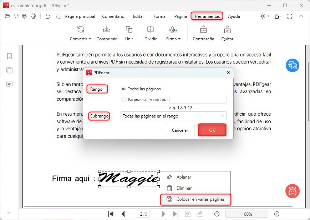
Task: Open the Página principal tab
Action: [80, 16]
